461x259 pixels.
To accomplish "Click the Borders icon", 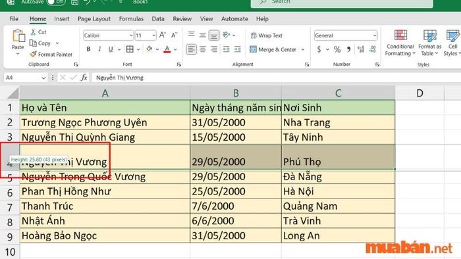I will pos(130,49).
